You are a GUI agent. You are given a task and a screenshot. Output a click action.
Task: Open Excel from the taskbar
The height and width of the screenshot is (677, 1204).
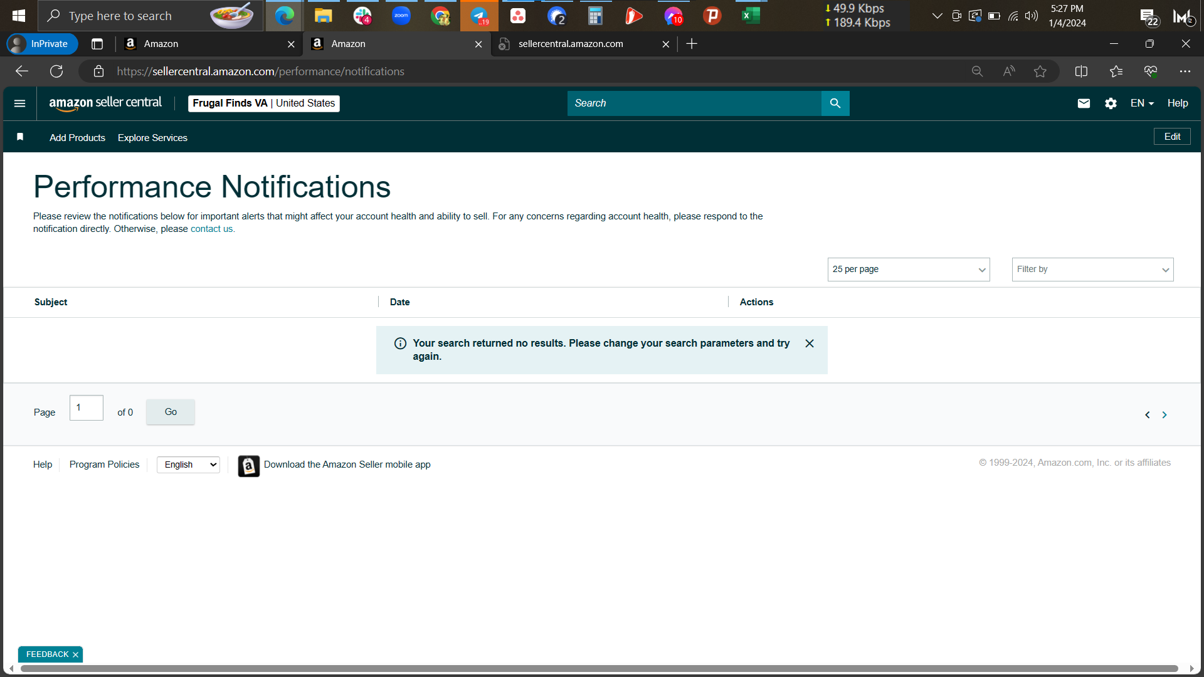click(x=751, y=16)
